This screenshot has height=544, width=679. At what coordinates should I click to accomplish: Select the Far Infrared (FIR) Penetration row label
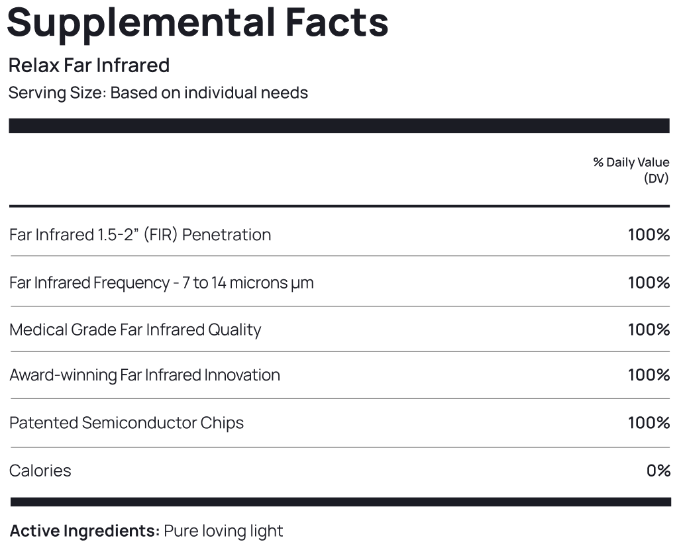pos(140,234)
